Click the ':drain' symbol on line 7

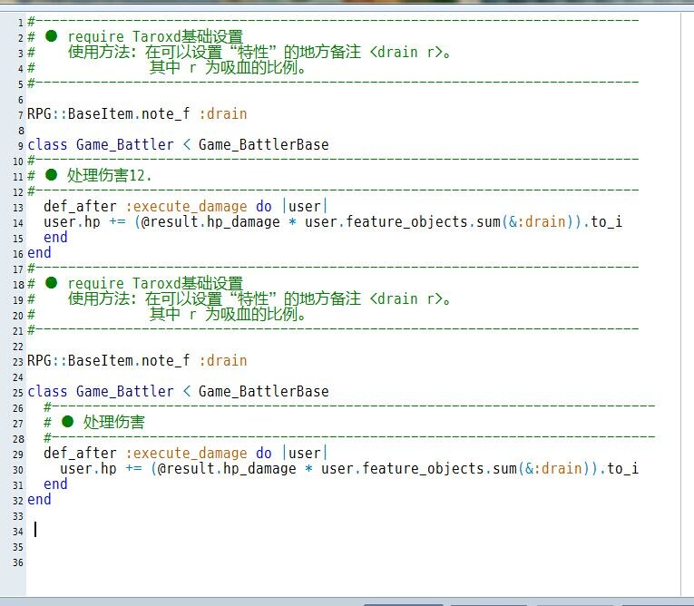(223, 114)
